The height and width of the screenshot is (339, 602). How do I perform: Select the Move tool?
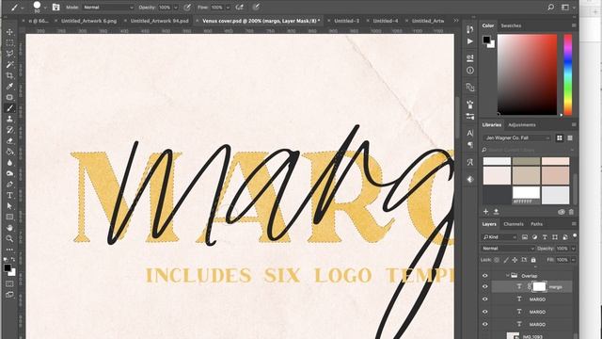9,32
